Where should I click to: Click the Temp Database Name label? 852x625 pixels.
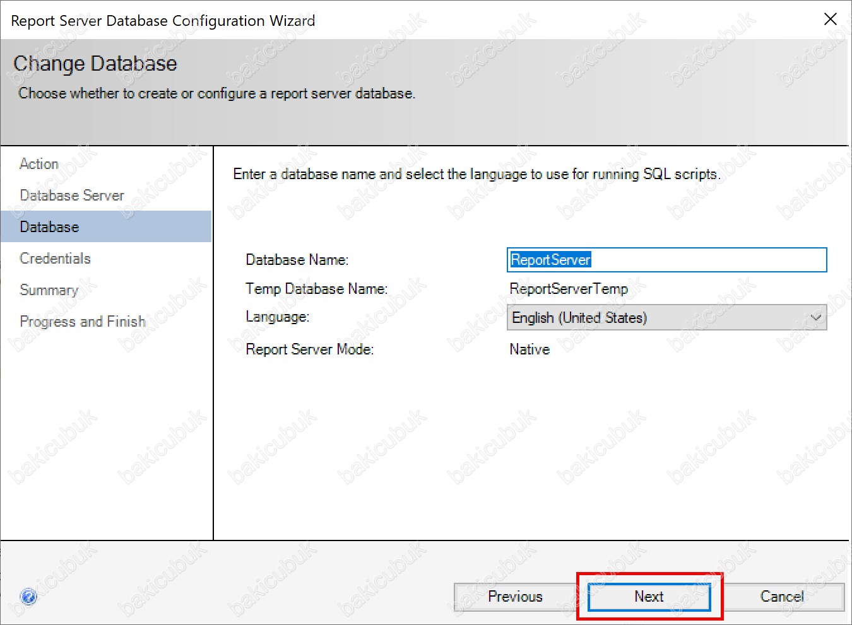(x=316, y=289)
